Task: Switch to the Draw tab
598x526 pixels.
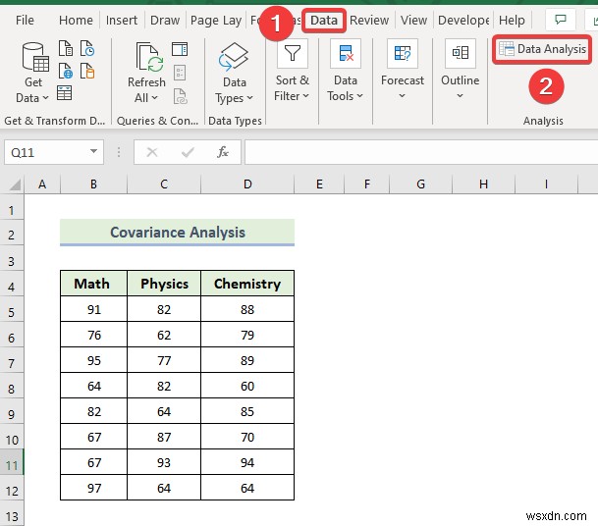Action: (165, 20)
